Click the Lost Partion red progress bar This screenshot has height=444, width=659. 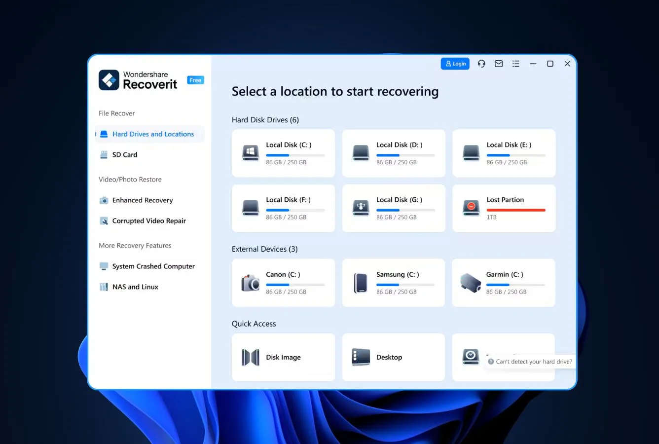click(x=516, y=210)
